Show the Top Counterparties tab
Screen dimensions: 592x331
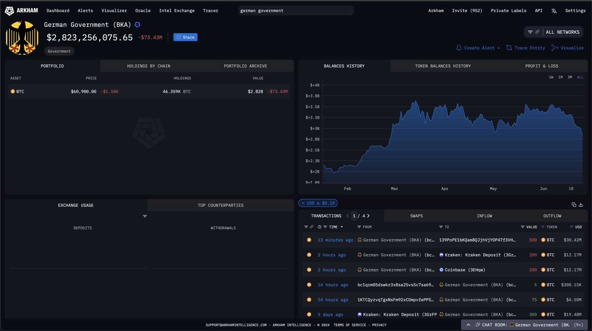[221, 205]
